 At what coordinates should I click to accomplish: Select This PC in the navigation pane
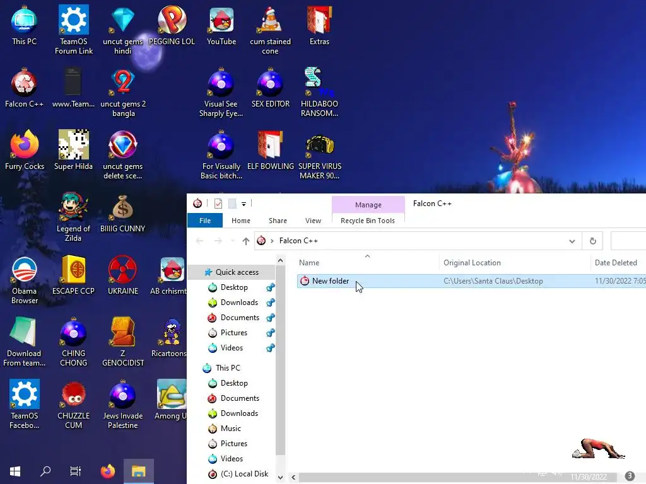coord(227,368)
